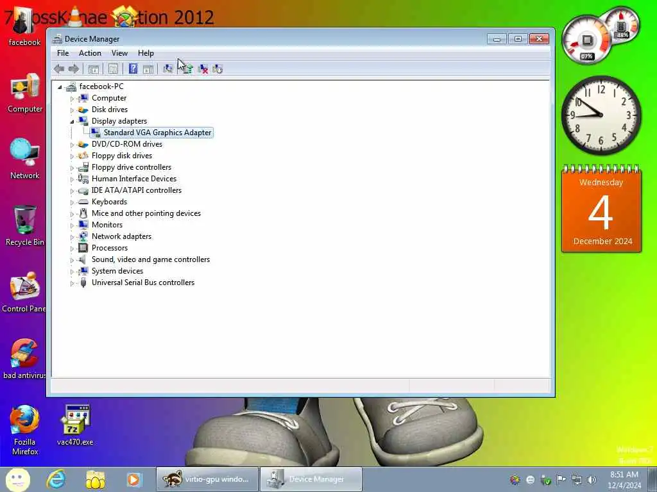Image resolution: width=657 pixels, height=492 pixels.
Task: Click the Device Manager taskbar button
Action: click(311, 479)
